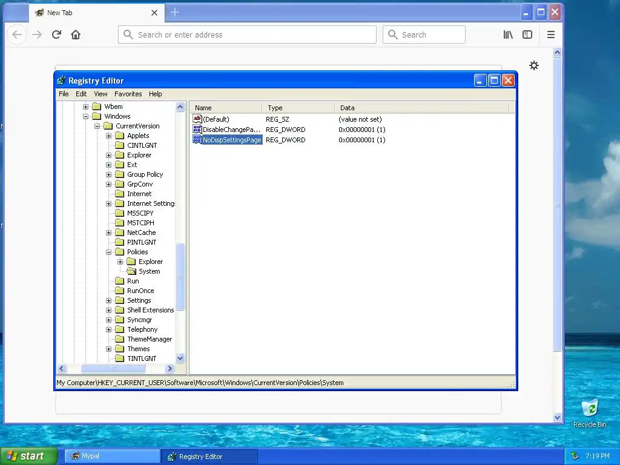Screen dimensions: 620x465
Task: Collapse the Windows registry key
Action: pos(85,116)
